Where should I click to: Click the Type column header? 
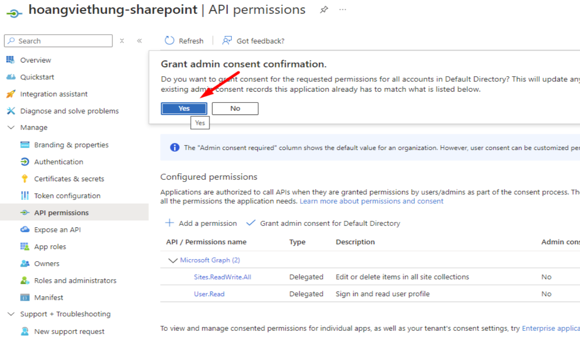tap(297, 242)
